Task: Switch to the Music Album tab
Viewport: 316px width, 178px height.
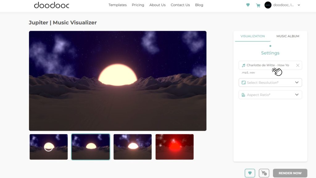Action: point(288,36)
